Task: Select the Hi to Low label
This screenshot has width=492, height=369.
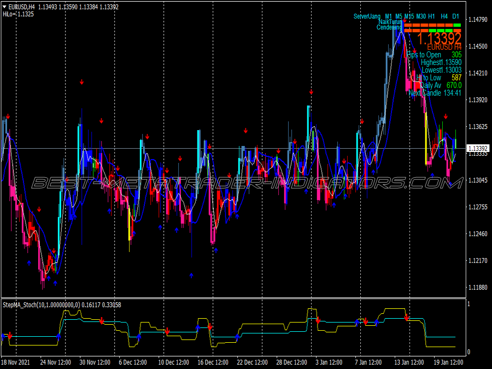Action: pyautogui.click(x=429, y=78)
